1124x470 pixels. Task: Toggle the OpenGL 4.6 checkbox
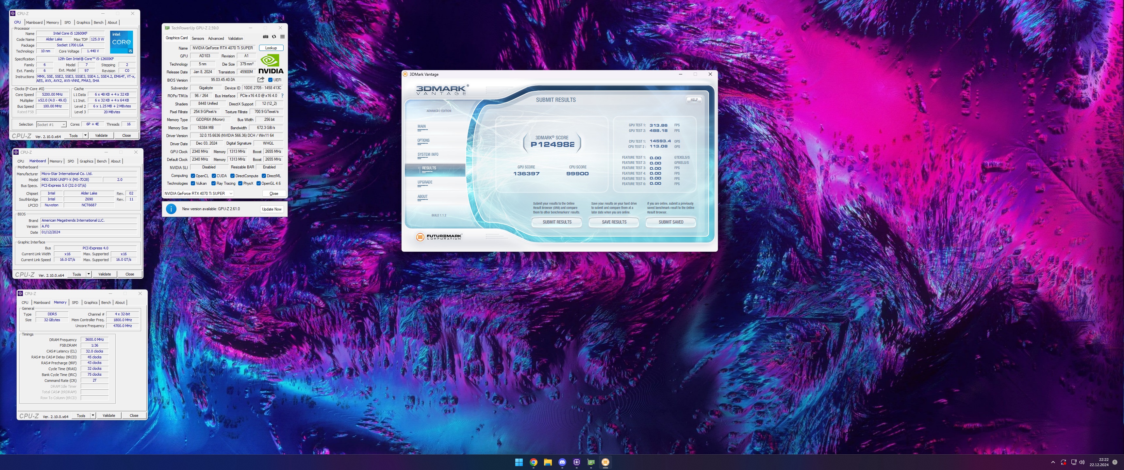pyautogui.click(x=258, y=183)
